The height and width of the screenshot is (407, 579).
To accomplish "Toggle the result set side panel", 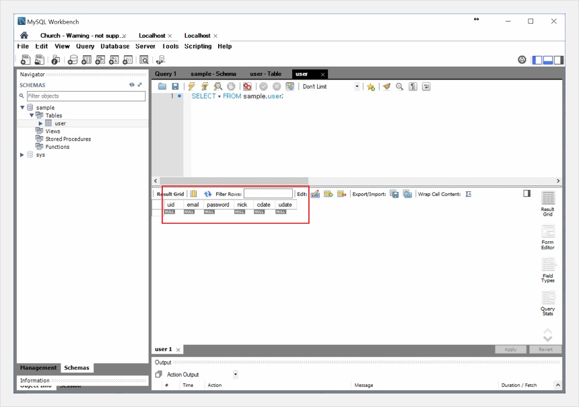I will [x=527, y=193].
